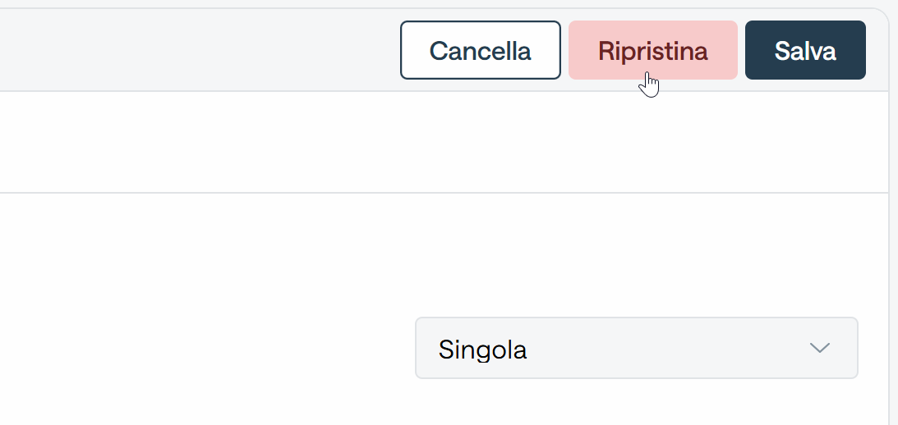Click the Ripristina button
Viewport: 898px width, 425px height.
pyautogui.click(x=653, y=50)
